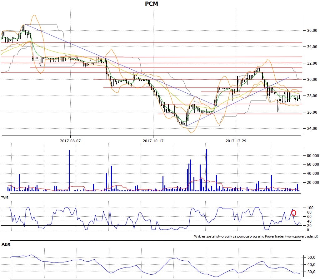Click the tallest volume bar in August

coord(69,170)
